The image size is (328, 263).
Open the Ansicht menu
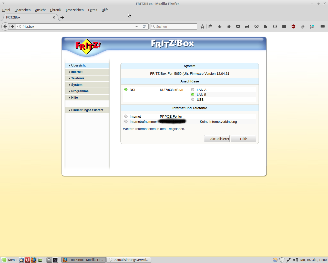[x=40, y=10]
